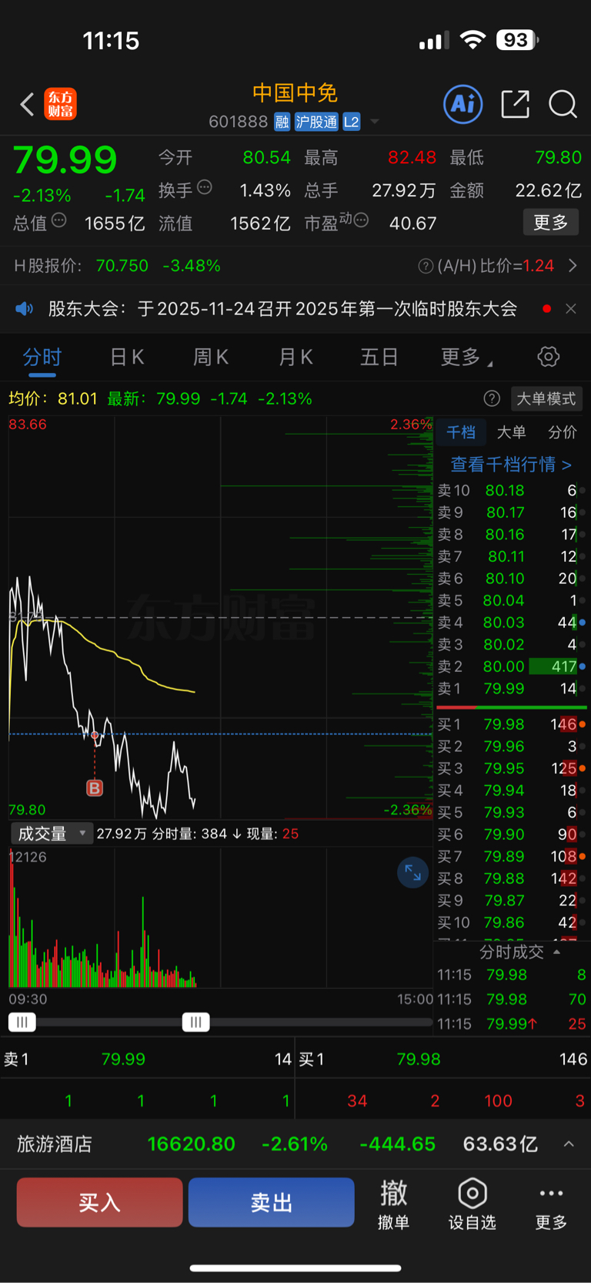
Task: Tap the share export icon
Action: (515, 104)
